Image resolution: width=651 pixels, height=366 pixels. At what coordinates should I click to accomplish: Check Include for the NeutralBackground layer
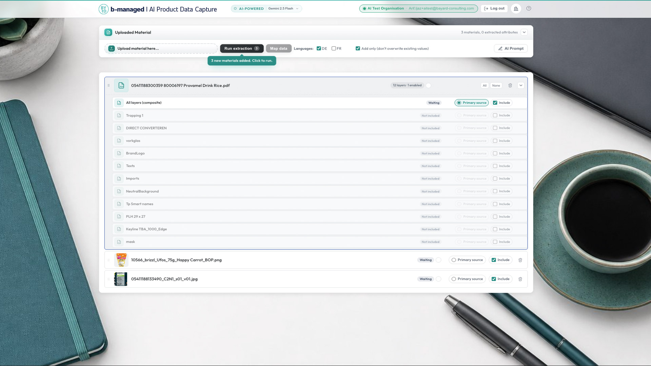tap(495, 191)
